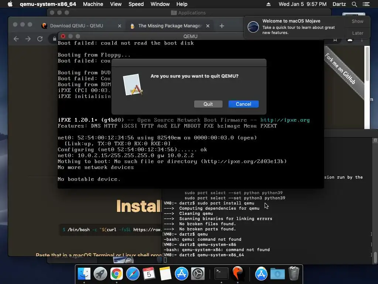Open Safari from the Dock
This screenshot has width=378, height=284.
(x=133, y=274)
